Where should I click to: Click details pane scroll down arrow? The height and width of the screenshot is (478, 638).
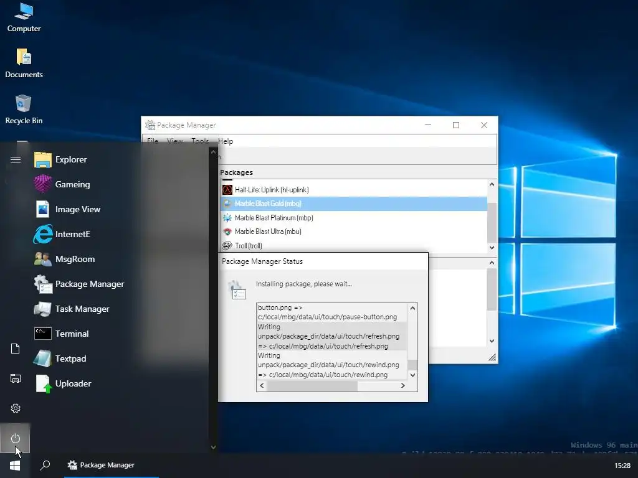click(x=492, y=341)
